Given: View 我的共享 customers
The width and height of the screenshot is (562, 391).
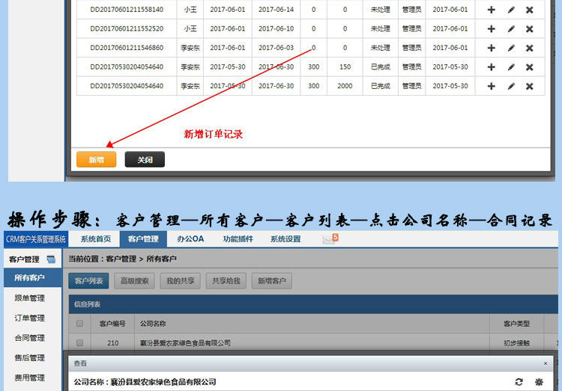Looking at the screenshot, I should pyautogui.click(x=181, y=281).
